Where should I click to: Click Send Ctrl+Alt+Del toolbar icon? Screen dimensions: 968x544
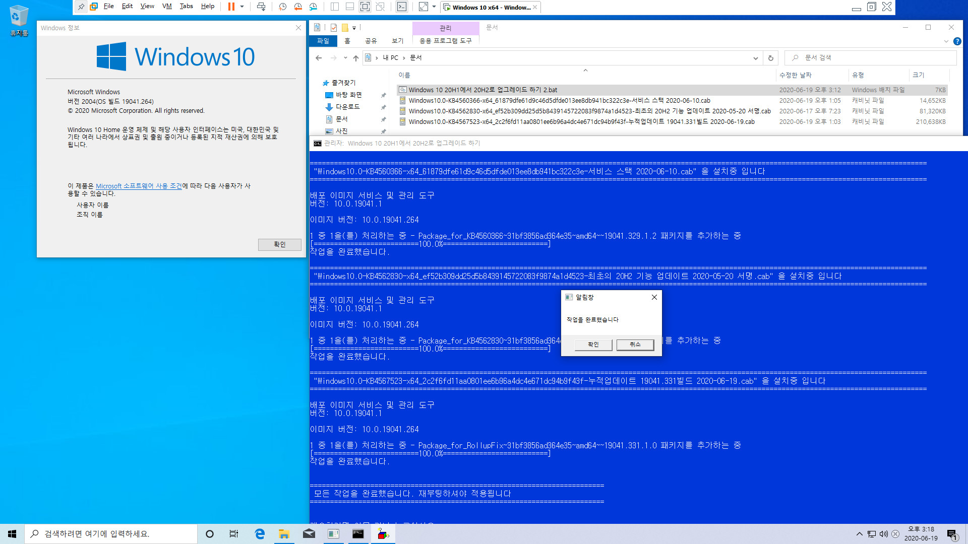pos(261,7)
